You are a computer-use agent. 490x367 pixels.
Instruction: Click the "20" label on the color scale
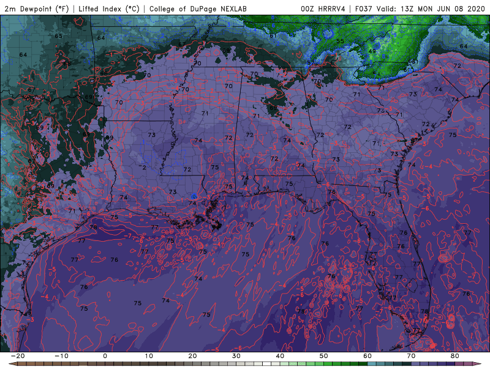click(192, 356)
